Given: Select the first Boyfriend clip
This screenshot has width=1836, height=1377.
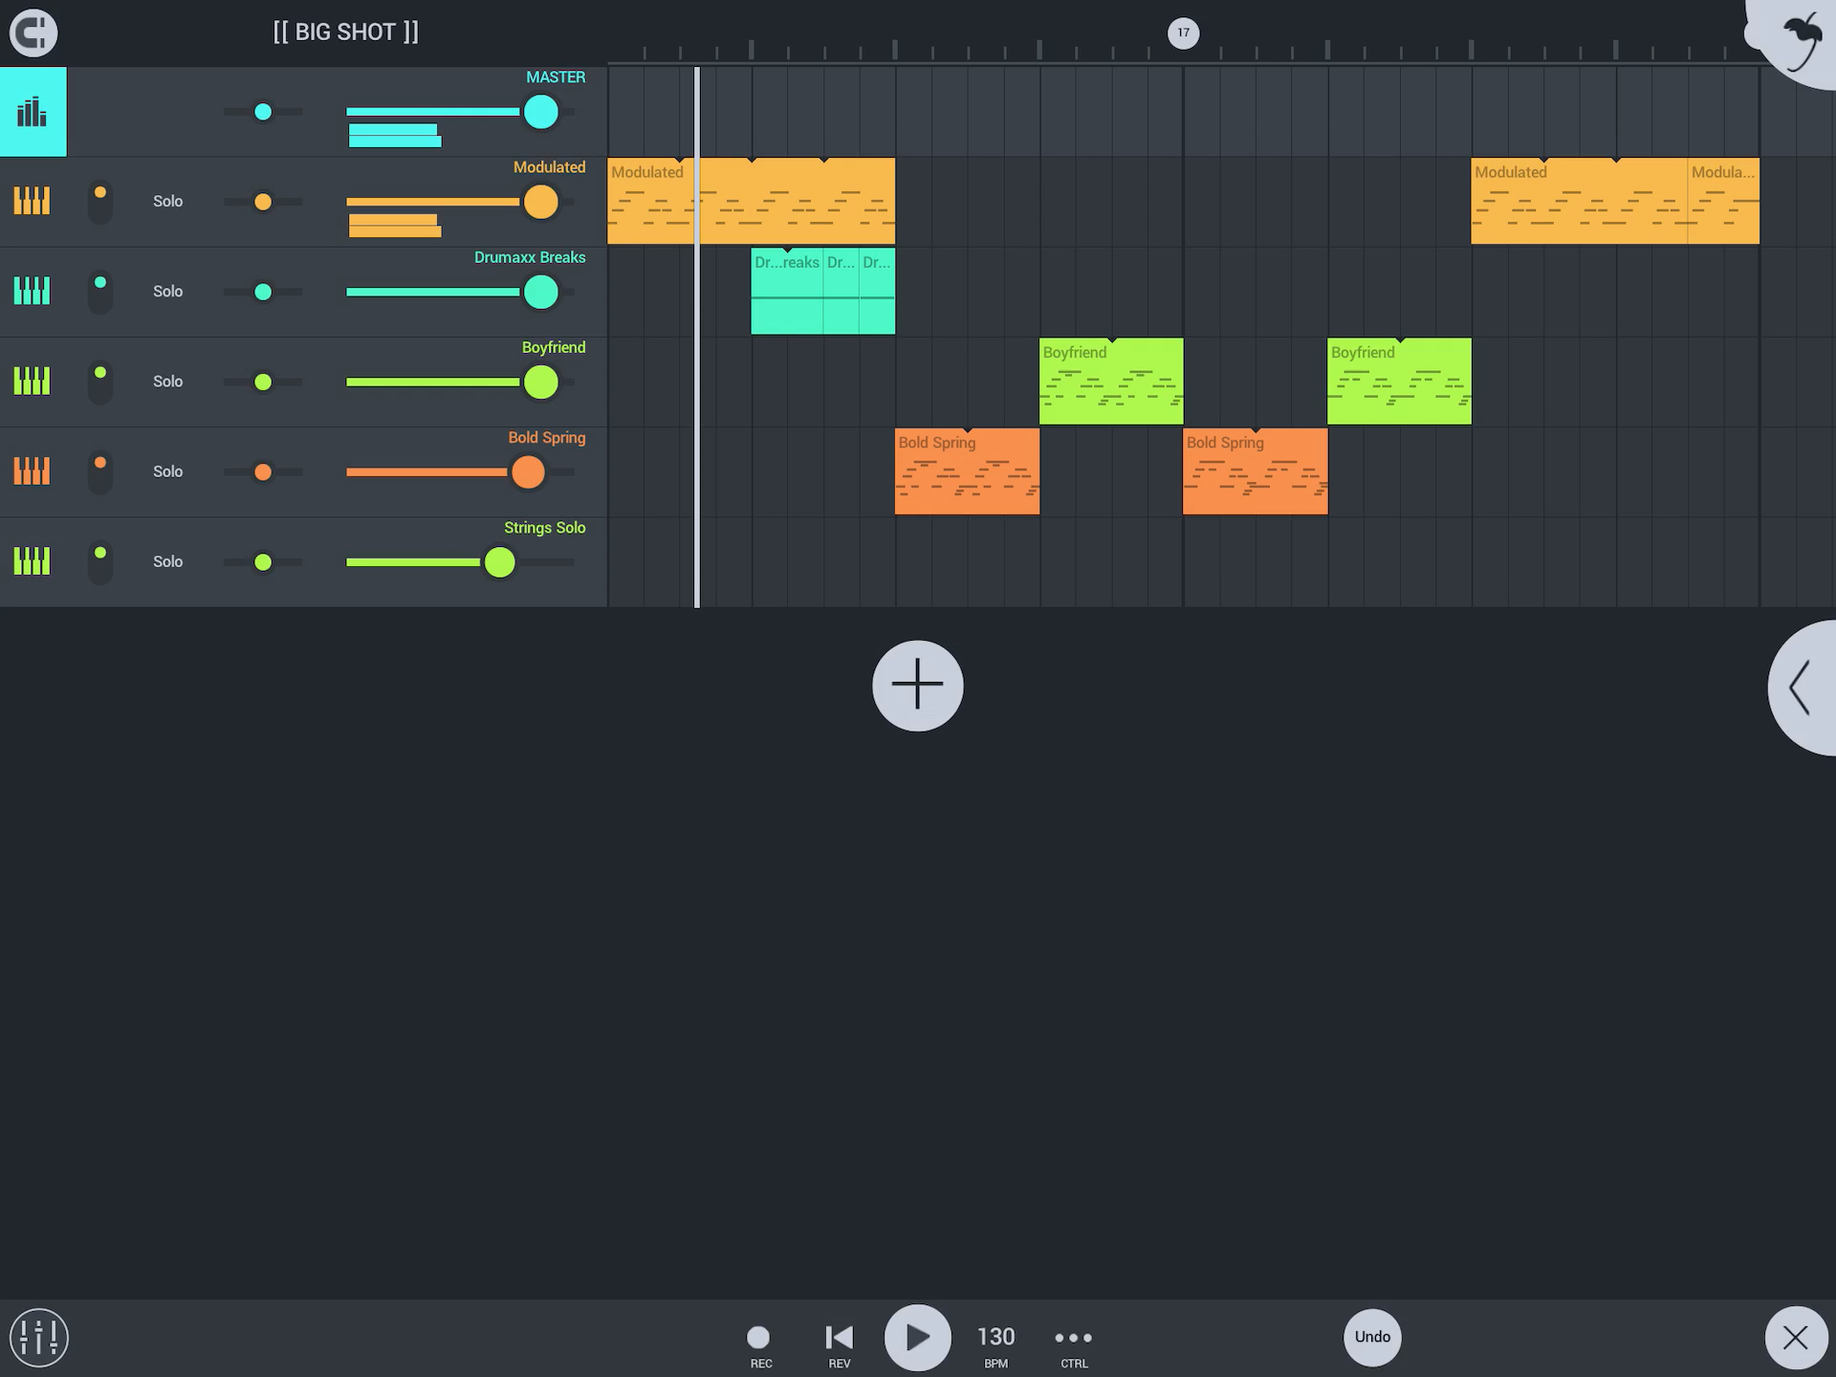Looking at the screenshot, I should point(1111,381).
